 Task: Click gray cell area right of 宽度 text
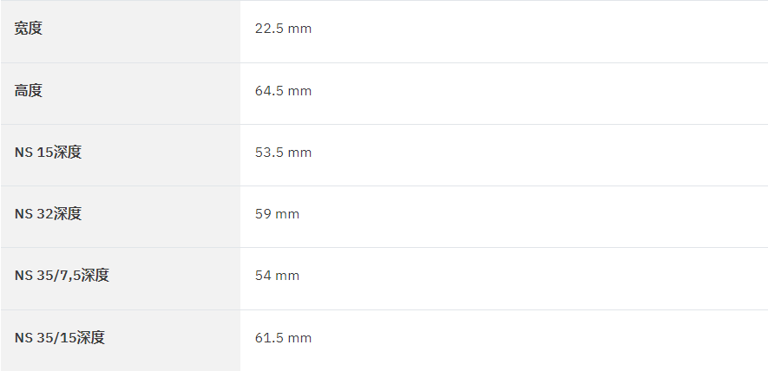coord(142,31)
